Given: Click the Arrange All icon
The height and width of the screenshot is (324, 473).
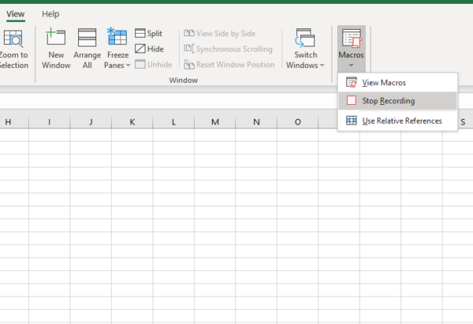Looking at the screenshot, I should click(87, 39).
